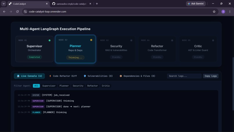Open a new browser tab
Screen dimensions: 234x132
tap(97, 4)
